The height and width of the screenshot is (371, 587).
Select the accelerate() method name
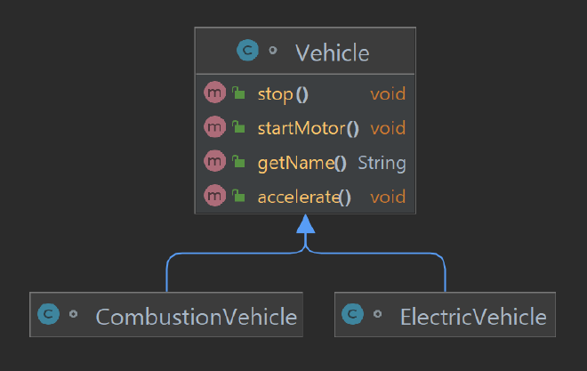click(x=304, y=198)
